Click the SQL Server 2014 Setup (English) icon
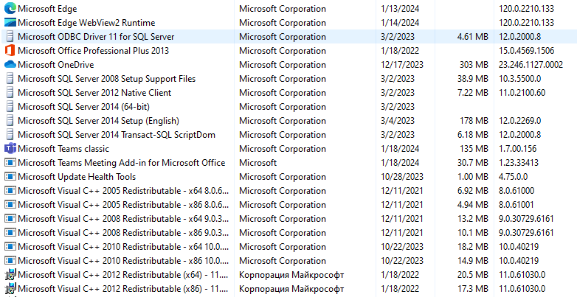This screenshot has height=297, width=577. click(x=10, y=120)
